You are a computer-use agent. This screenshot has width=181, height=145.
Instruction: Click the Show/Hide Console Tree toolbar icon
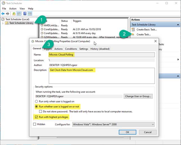click(19, 14)
